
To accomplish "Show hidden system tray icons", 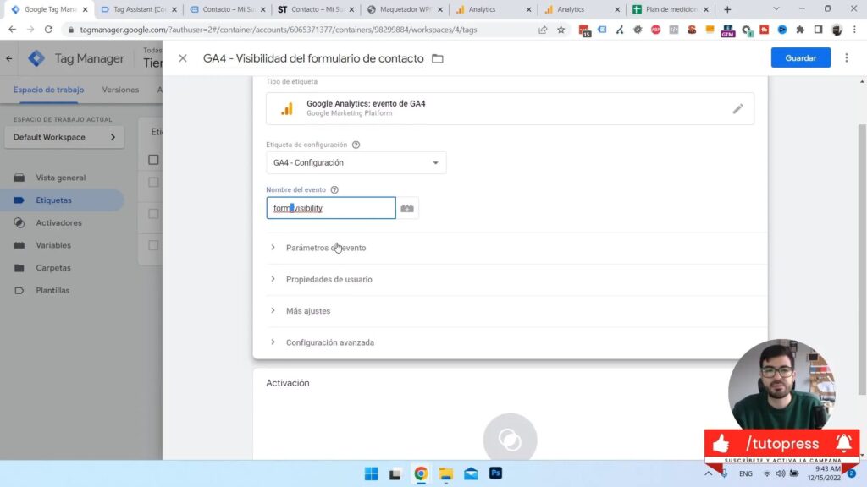I will [709, 473].
